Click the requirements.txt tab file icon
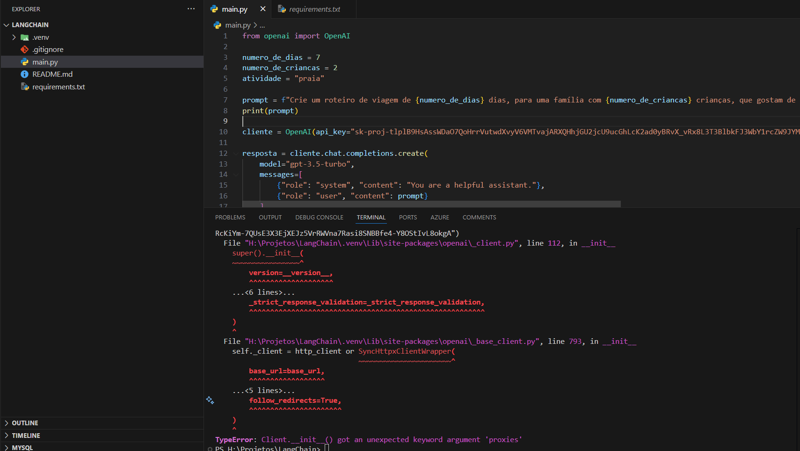 282,9
